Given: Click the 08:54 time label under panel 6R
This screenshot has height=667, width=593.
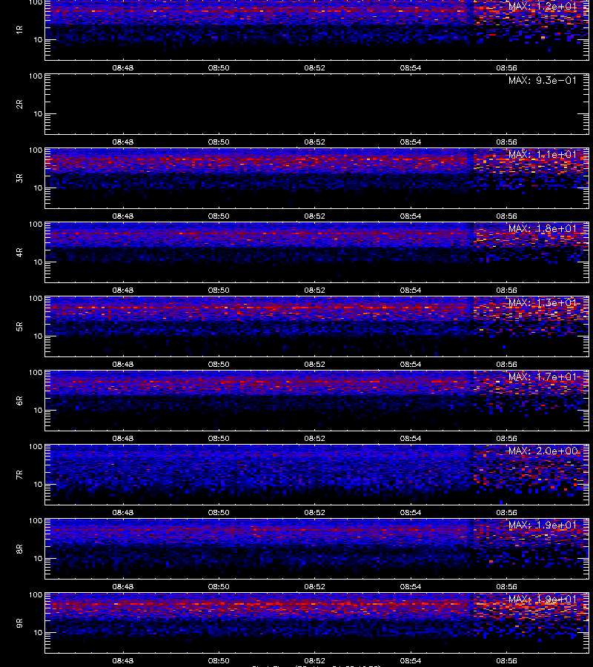Looking at the screenshot, I should (411, 438).
